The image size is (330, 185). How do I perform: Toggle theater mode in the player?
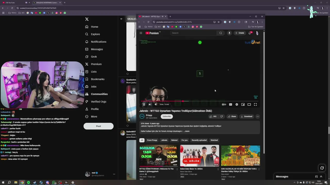[x=249, y=104]
